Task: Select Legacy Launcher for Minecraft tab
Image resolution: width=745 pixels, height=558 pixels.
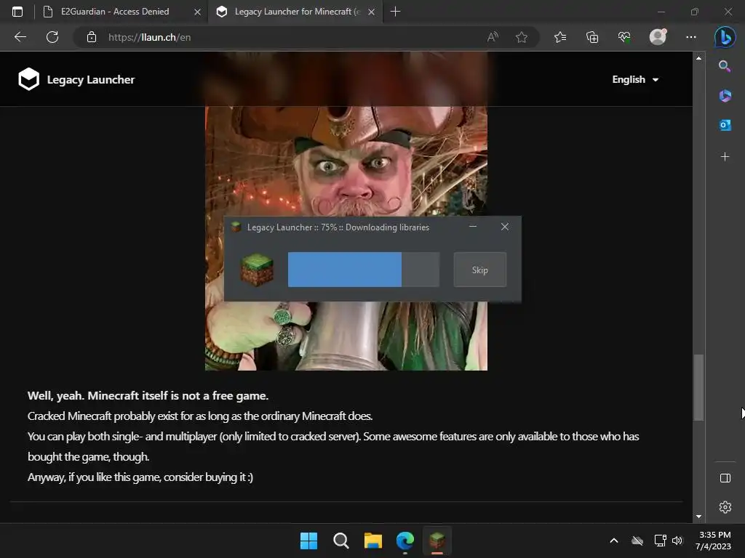Action: pos(297,12)
